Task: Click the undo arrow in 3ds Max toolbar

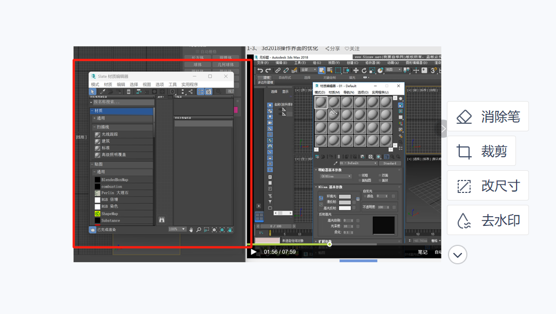Action: click(x=260, y=70)
